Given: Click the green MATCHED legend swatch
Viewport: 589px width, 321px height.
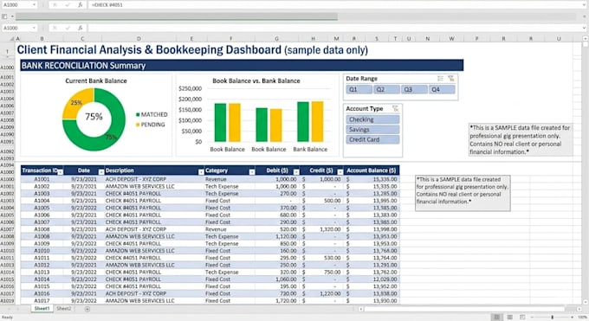Looking at the screenshot, I should point(138,114).
